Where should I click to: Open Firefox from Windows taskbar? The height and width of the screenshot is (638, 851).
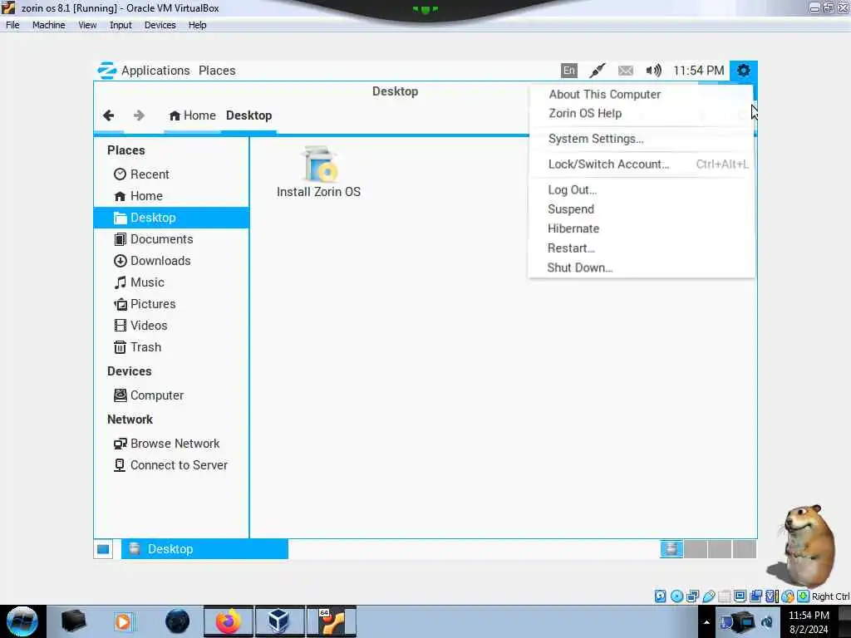[229, 621]
